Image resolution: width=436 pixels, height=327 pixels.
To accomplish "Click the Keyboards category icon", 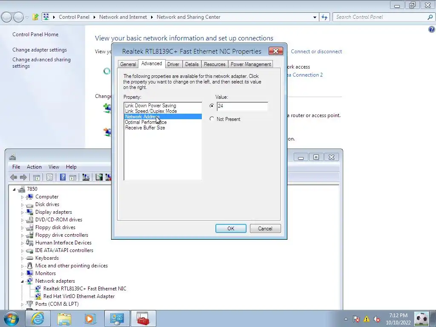I will click(x=30, y=258).
